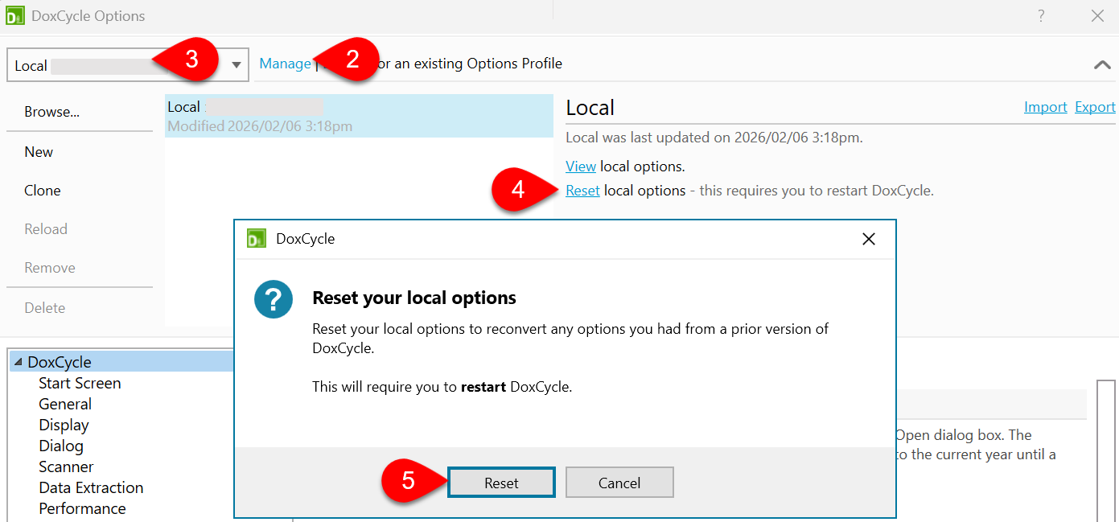Open the Data Extraction settings

[91, 487]
